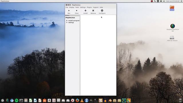Click the red recording indicator in panel
The image size is (183, 103).
point(152,1)
